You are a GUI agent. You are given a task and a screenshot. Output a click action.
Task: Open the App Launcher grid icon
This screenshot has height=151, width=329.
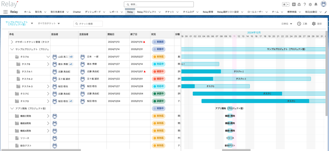[x=5, y=12]
